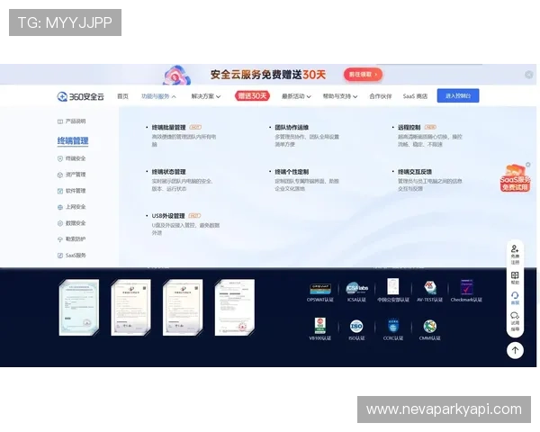Expand the 解决方案 dropdown
The image size is (540, 432).
(206, 96)
